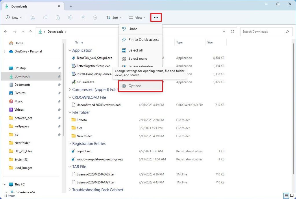The image size is (296, 199).
Task: Navigate up using the up-arrow icon
Action: [30, 32]
